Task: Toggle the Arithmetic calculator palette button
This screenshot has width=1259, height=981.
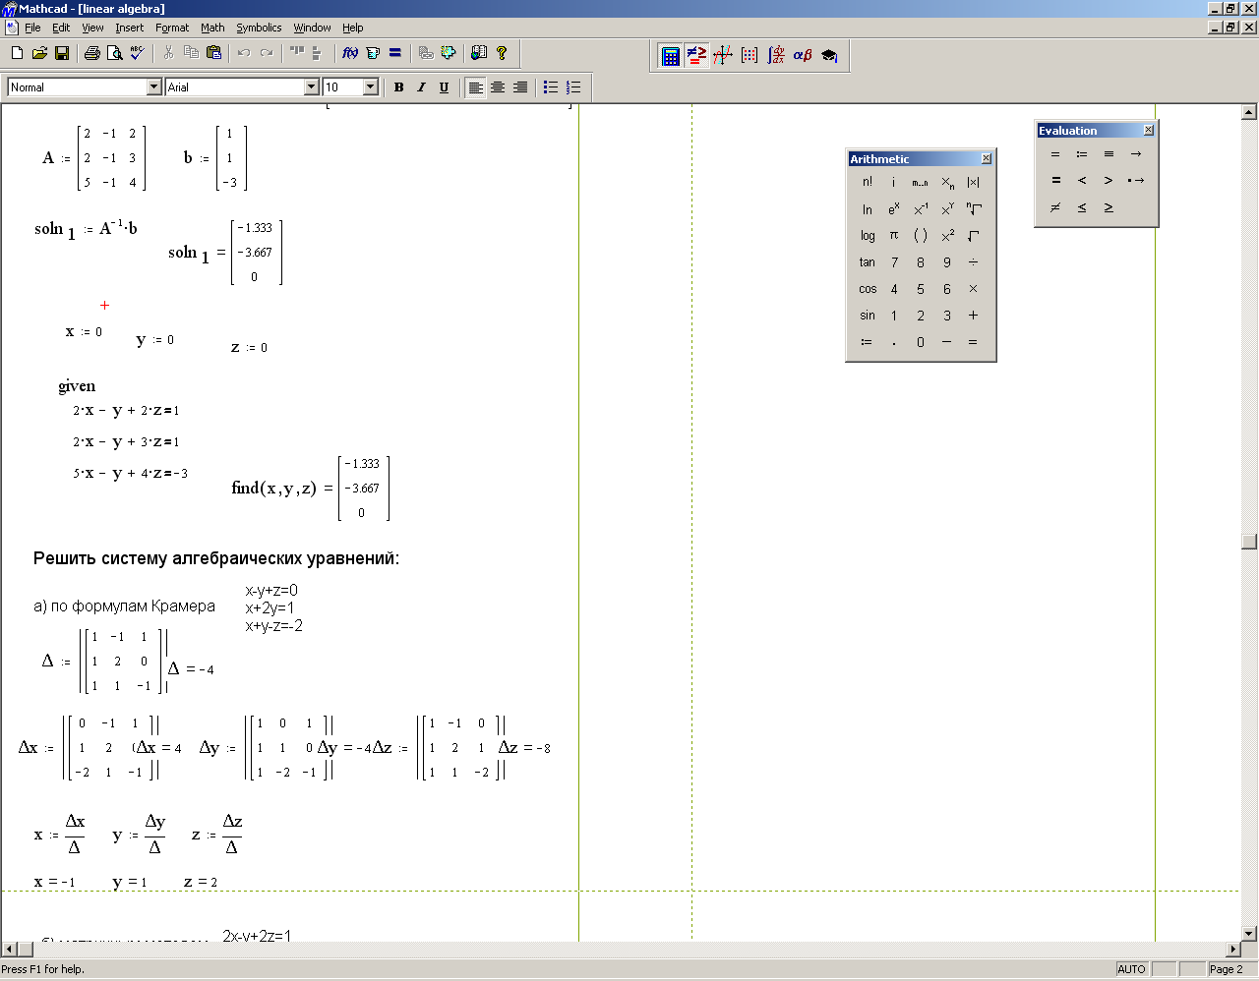Action: tap(670, 55)
